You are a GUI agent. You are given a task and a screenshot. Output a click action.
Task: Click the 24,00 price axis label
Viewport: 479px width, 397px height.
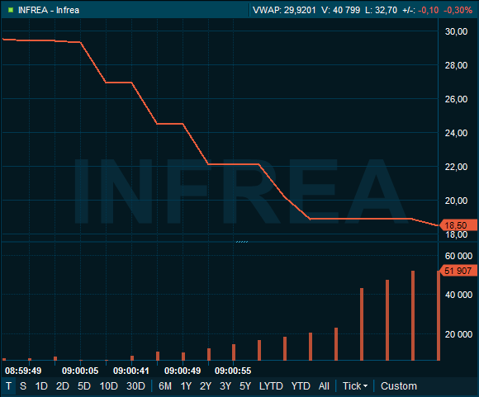(x=456, y=133)
